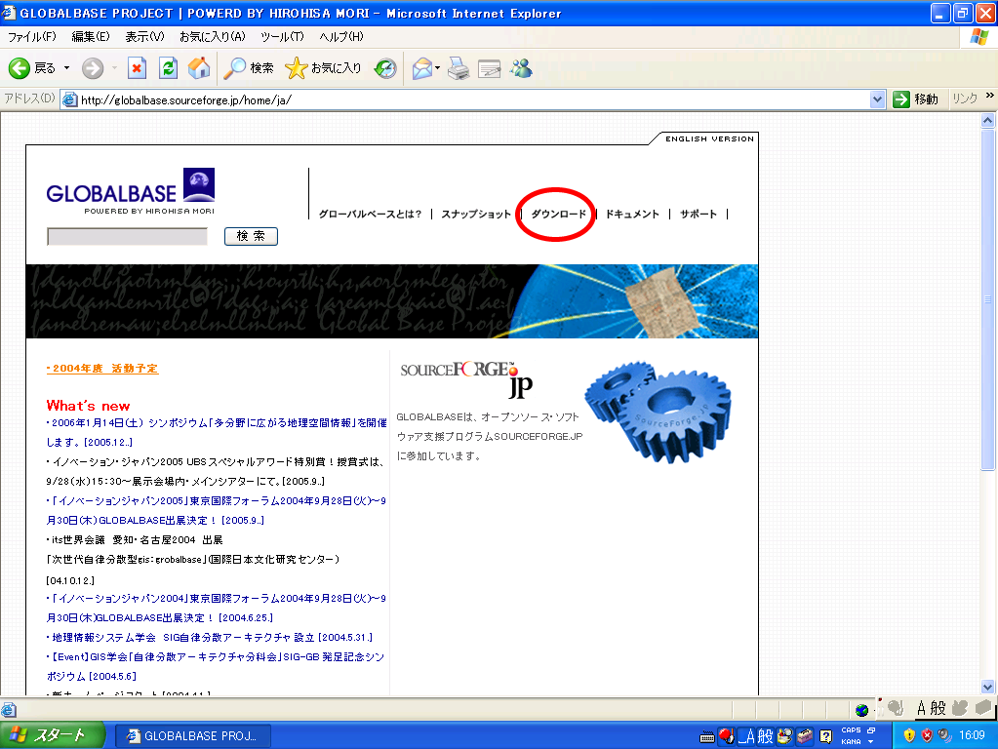Open the 2004年度 活動予定 link
998x749 pixels.
102,369
